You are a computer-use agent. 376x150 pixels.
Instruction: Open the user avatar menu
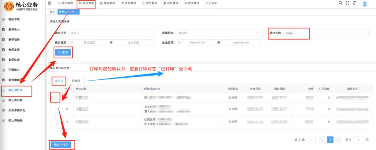click(x=365, y=3)
